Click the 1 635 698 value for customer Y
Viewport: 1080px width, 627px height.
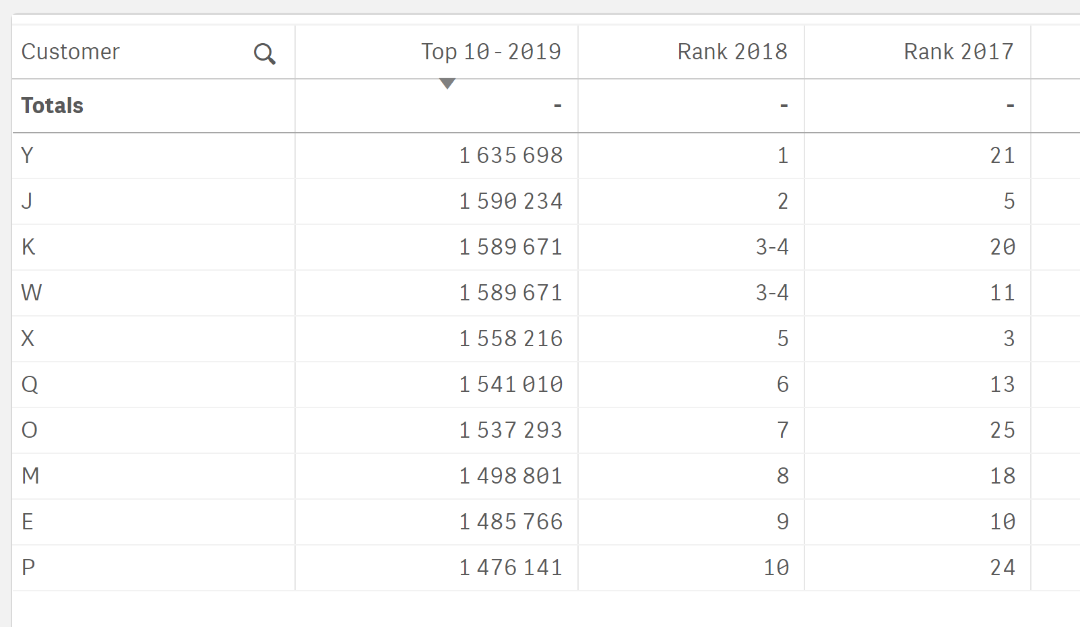(511, 155)
